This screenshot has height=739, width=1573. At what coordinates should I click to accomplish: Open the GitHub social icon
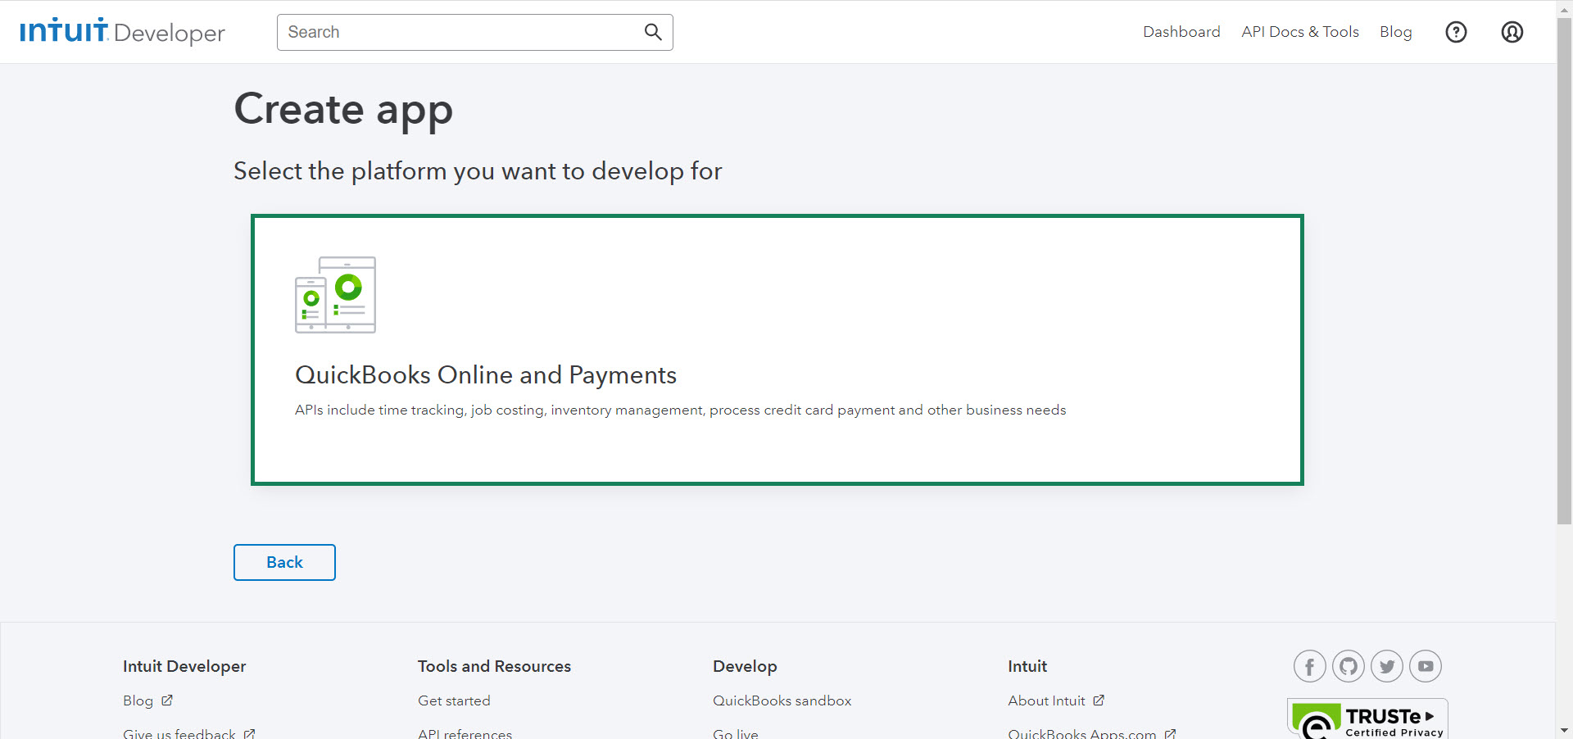1348,666
